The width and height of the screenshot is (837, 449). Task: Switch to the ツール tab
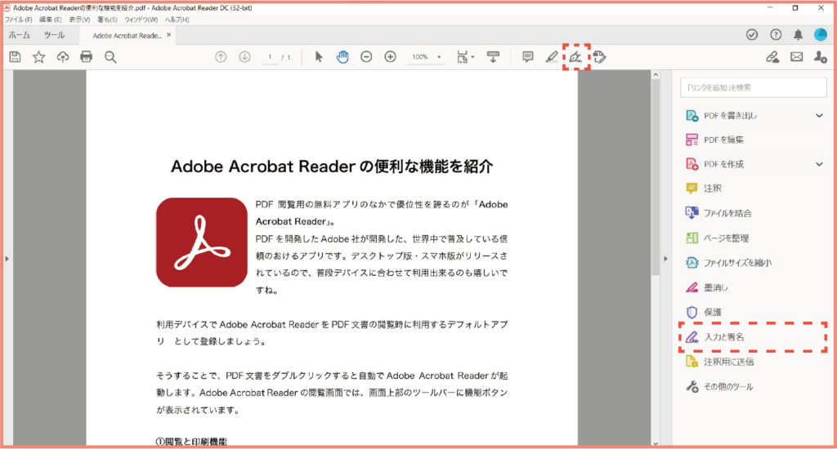coord(54,35)
